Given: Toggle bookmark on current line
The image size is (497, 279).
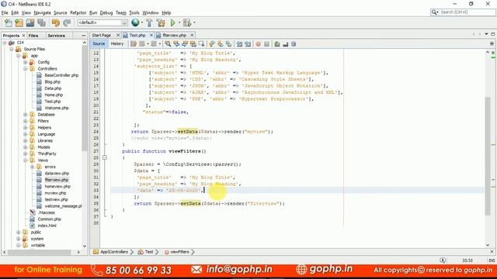Looking at the screenshot, I should (x=228, y=44).
